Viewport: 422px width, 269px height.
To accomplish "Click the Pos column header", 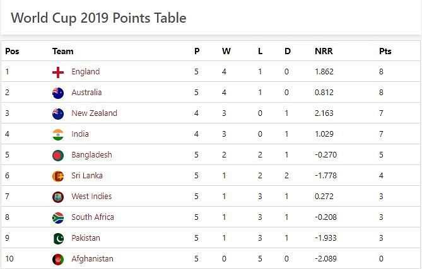I will coord(12,51).
